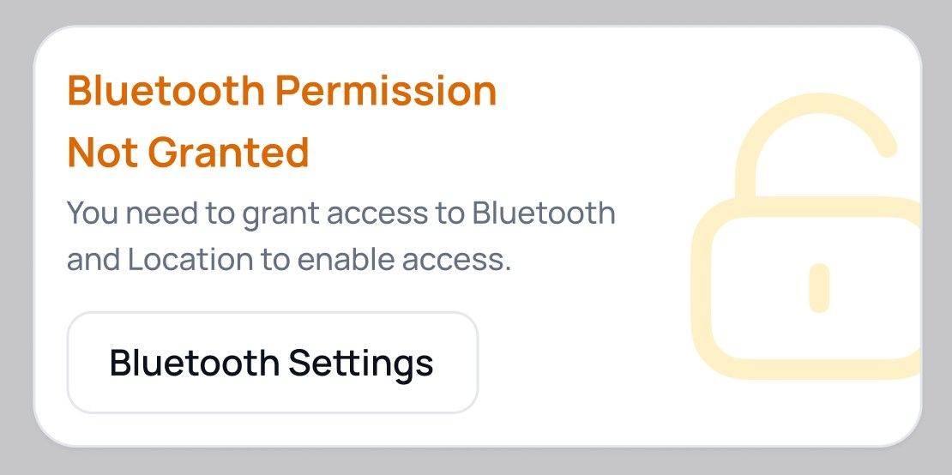This screenshot has height=475, width=952.
Task: Click the gray background below the card
Action: click(x=476, y=461)
